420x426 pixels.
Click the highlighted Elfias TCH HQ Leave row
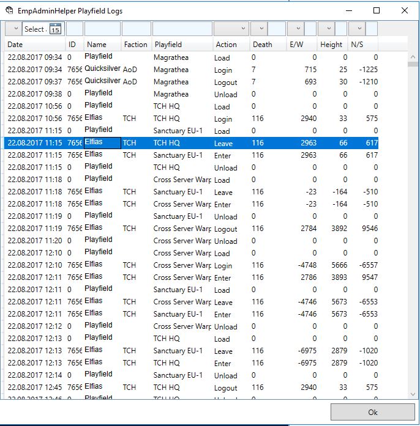tap(192, 143)
